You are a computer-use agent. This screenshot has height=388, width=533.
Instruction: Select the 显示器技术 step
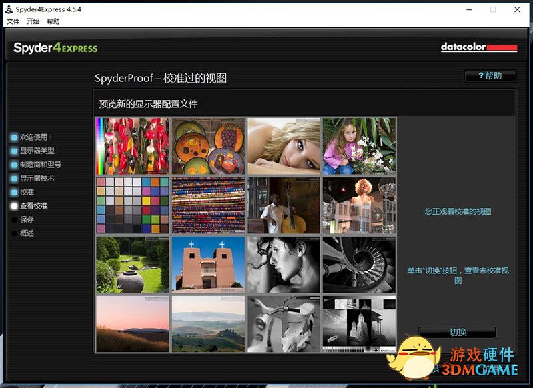pyautogui.click(x=37, y=178)
